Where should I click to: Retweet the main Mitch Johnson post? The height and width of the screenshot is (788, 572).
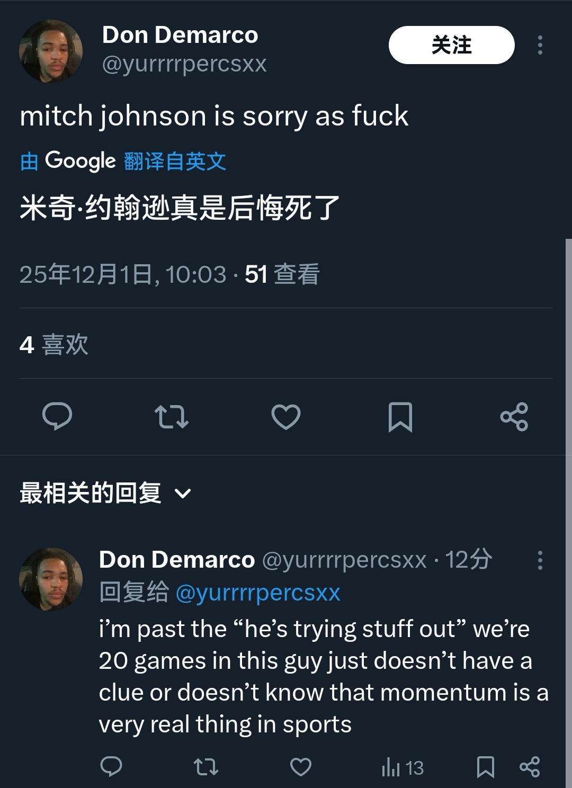(x=172, y=416)
